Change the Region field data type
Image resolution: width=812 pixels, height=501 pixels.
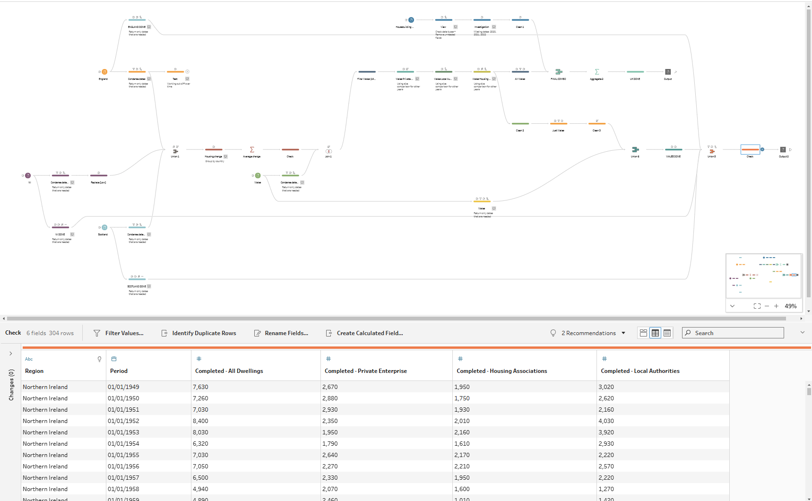click(29, 359)
